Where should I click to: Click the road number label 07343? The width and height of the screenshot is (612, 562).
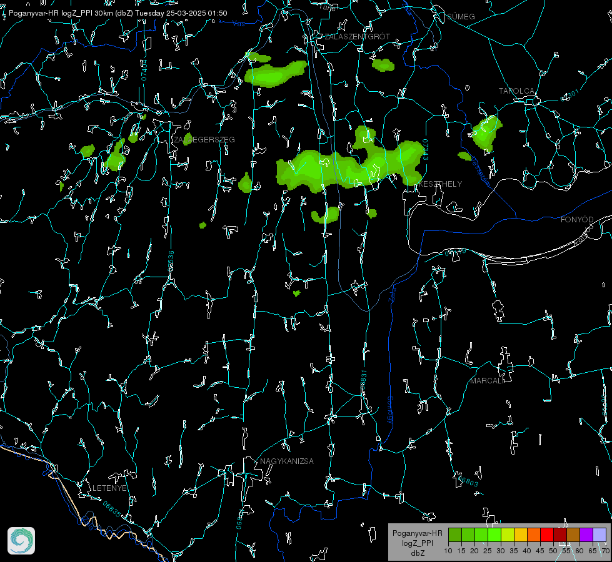point(426,150)
